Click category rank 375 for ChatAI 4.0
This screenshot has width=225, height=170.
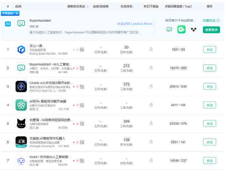126,84
